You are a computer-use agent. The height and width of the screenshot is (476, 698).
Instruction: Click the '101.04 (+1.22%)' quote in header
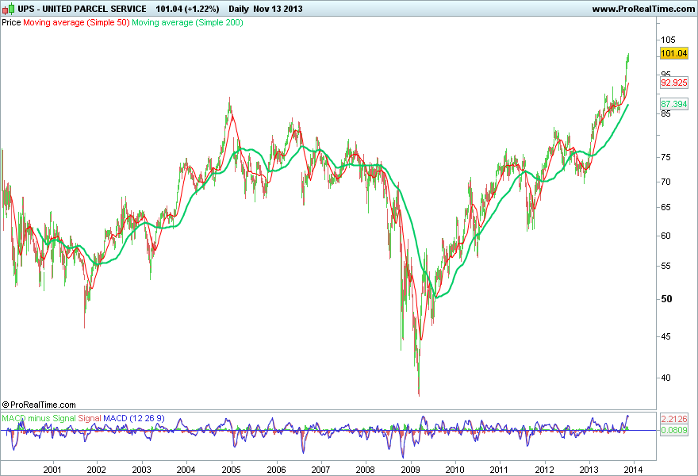pyautogui.click(x=187, y=9)
